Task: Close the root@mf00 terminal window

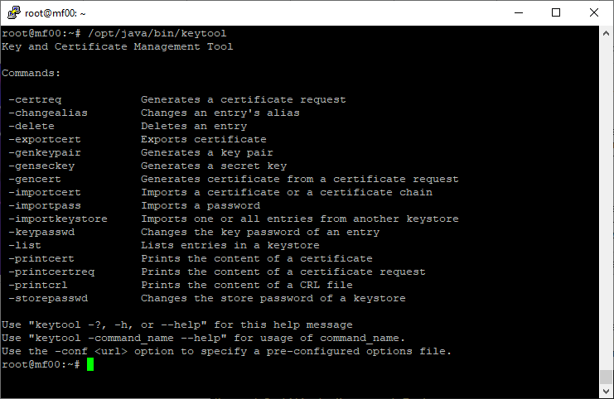Action: pos(593,12)
